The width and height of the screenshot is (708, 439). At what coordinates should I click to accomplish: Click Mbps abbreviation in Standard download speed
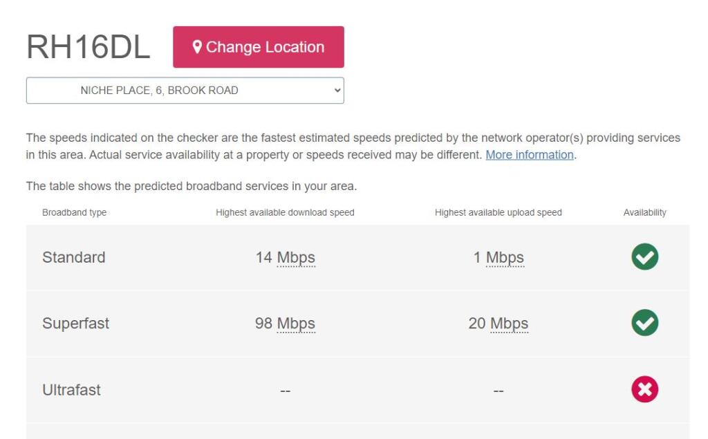pos(296,258)
